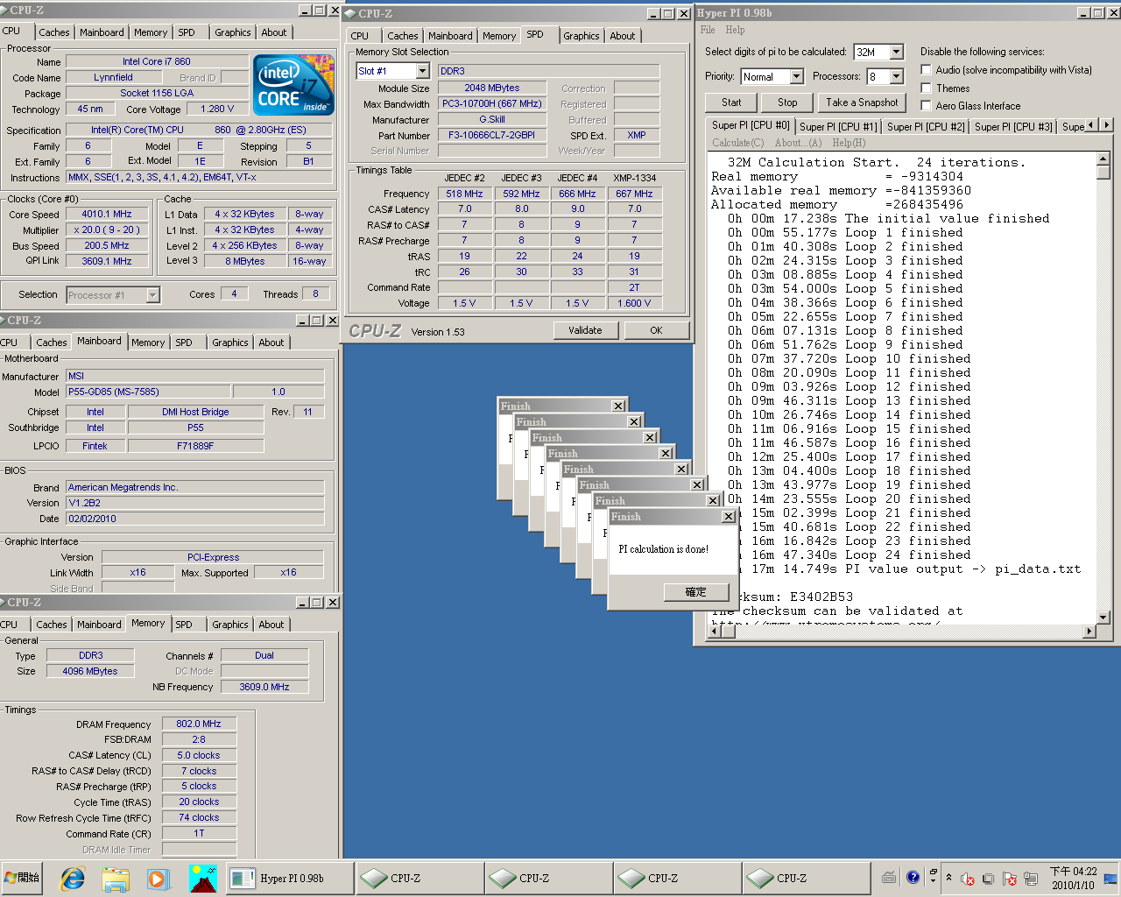This screenshot has width=1121, height=897.
Task: Click the Hyper PI horizontal scroll-right arrow
Action: 1089,631
